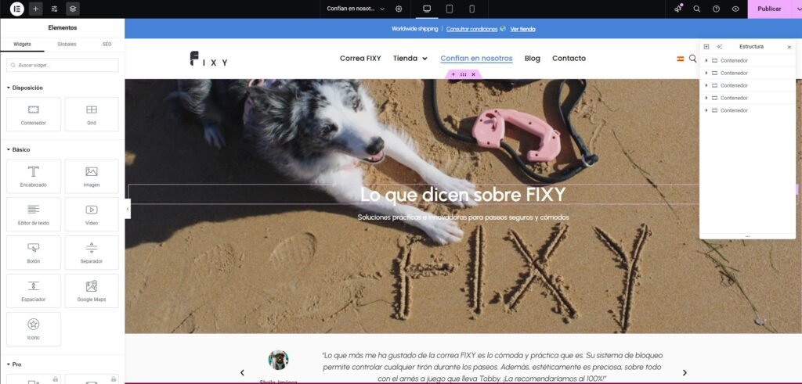The height and width of the screenshot is (384, 802).
Task: Choose the Grid layout widget
Action: point(92,114)
